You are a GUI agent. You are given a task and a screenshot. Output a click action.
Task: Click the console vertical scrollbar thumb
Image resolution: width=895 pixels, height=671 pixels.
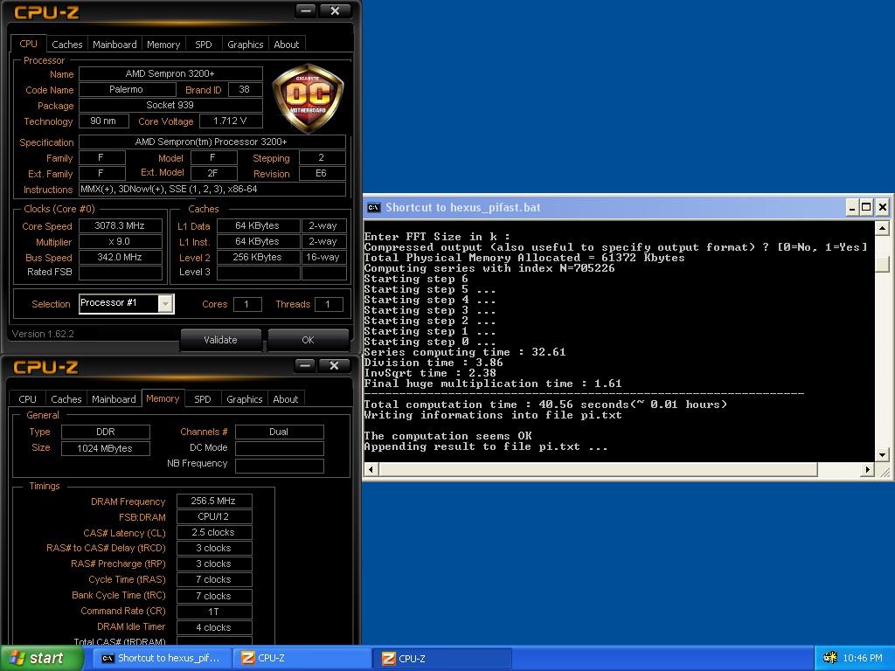click(882, 264)
